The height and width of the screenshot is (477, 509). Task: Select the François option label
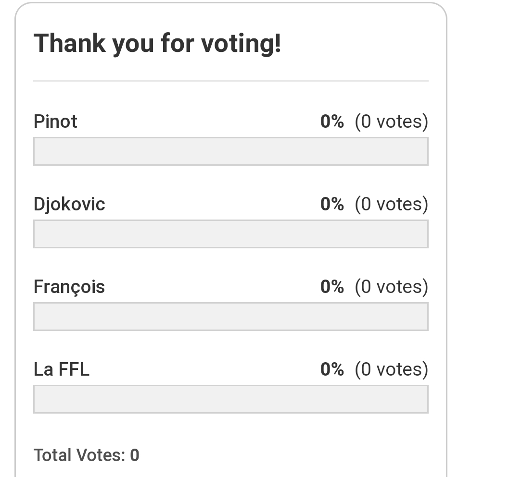tap(69, 287)
